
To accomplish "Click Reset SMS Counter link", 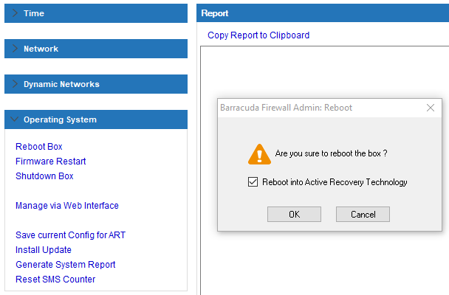I will click(55, 280).
